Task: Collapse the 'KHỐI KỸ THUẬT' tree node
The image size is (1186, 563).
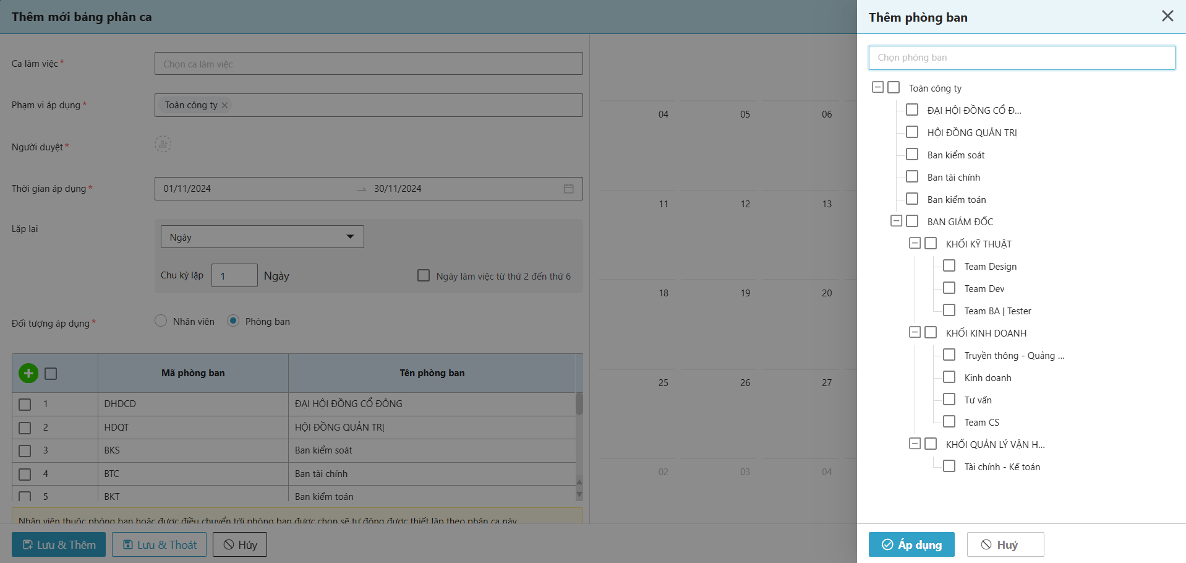Action: [x=915, y=243]
